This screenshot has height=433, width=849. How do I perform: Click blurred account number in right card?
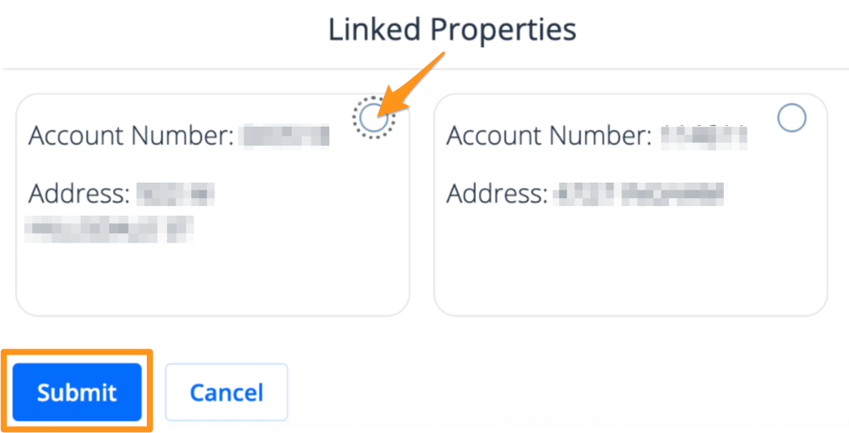click(703, 137)
